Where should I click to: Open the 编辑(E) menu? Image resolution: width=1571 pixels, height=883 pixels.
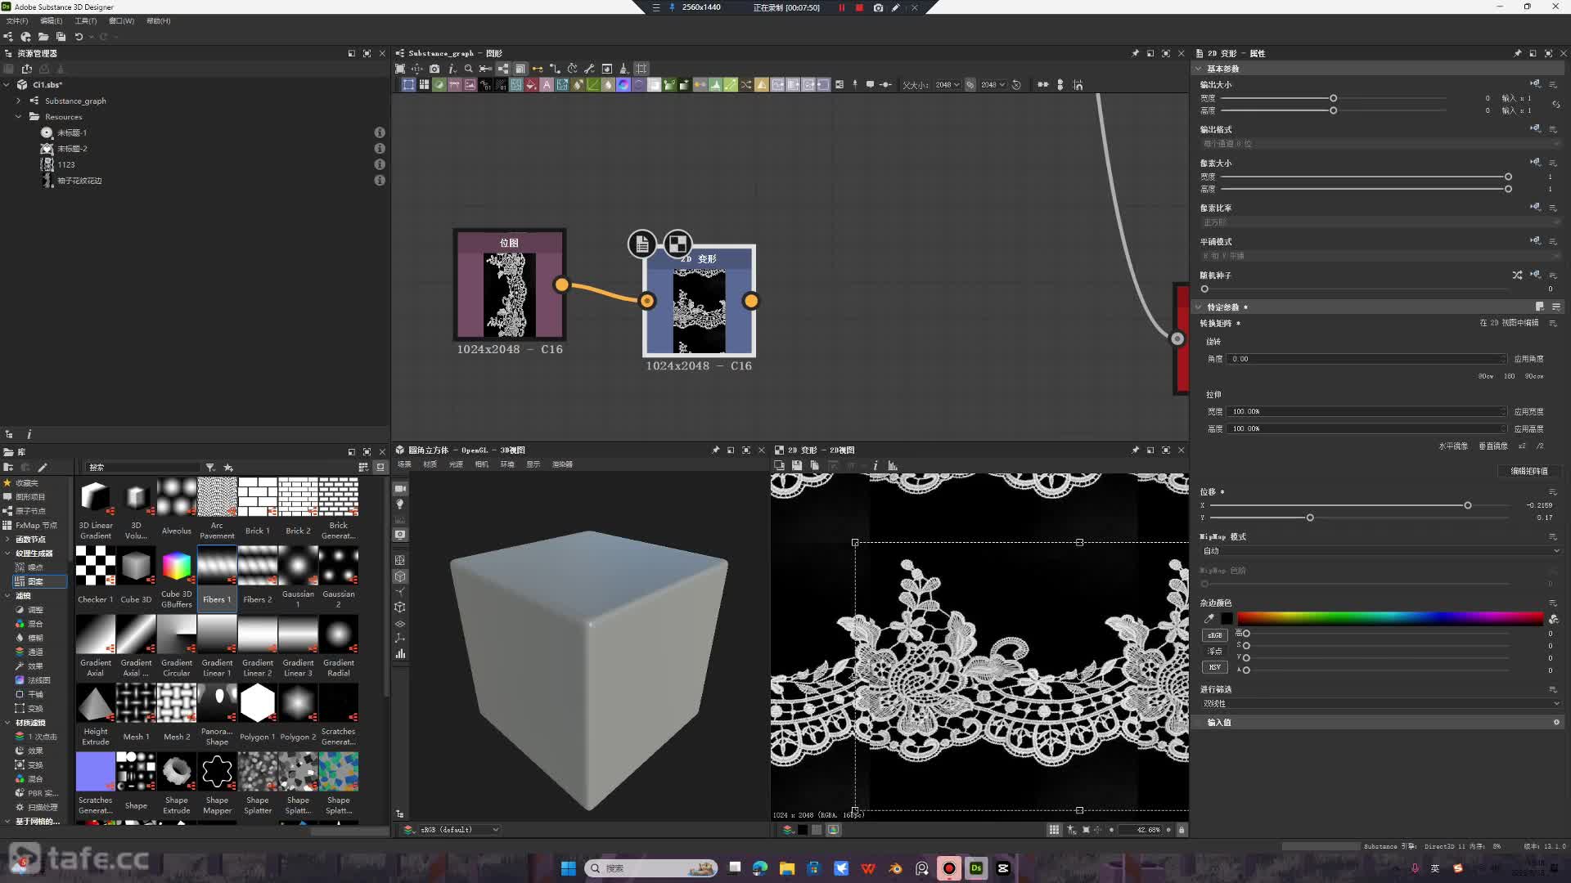coord(52,21)
